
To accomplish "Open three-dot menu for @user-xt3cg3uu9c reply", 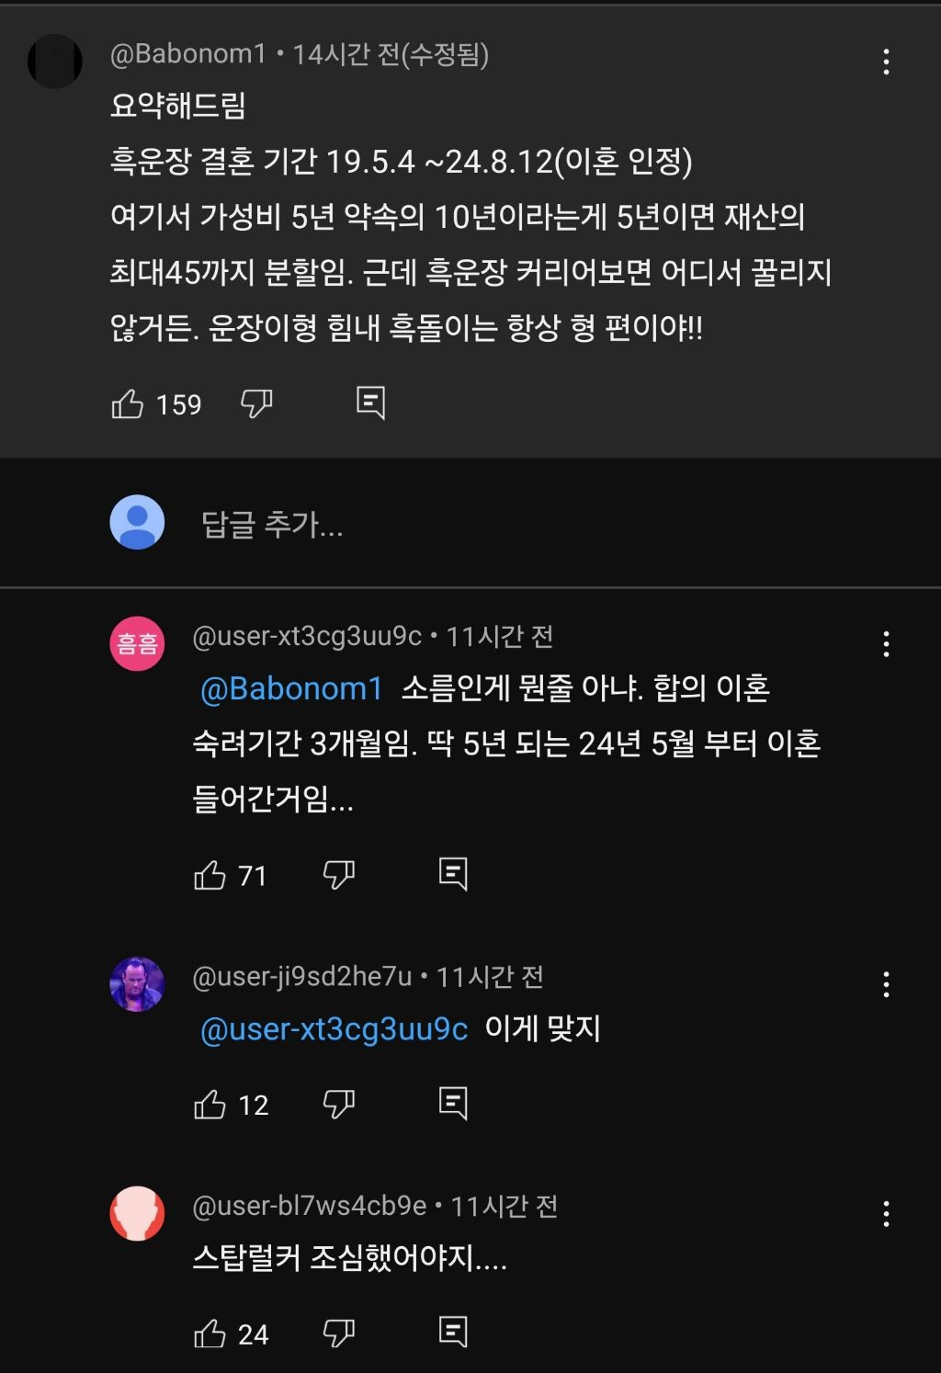I will click(x=886, y=643).
